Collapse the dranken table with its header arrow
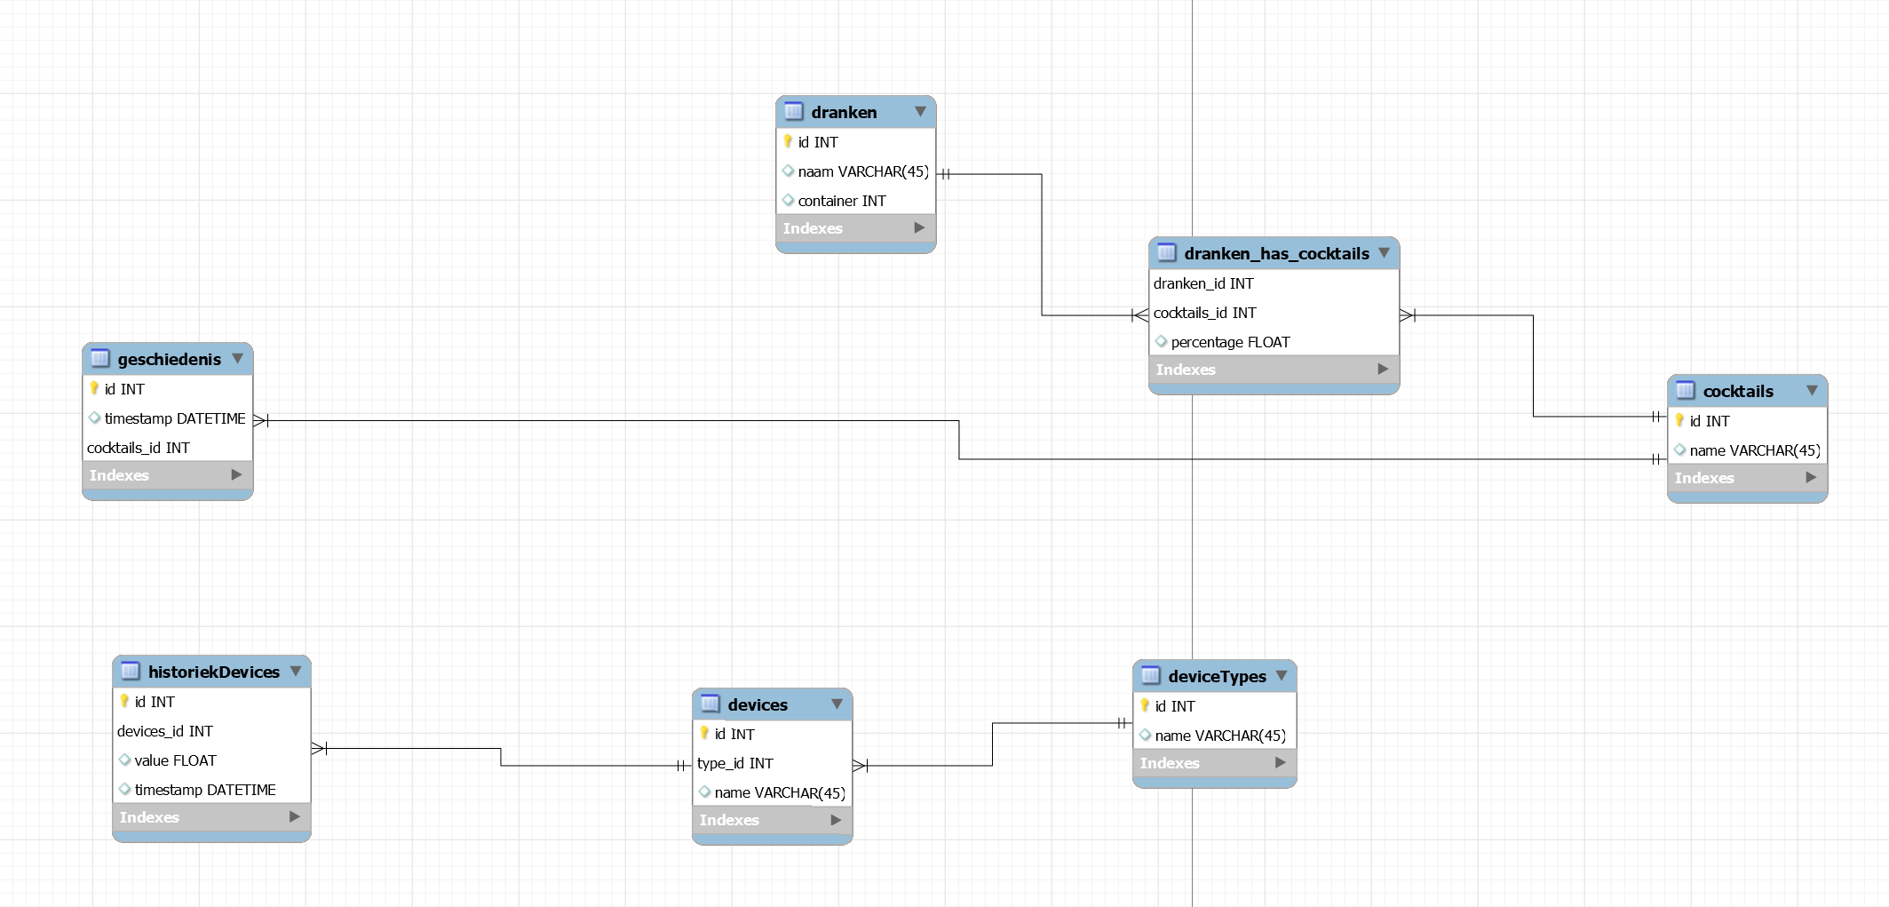The height and width of the screenshot is (907, 1889). pos(920,112)
